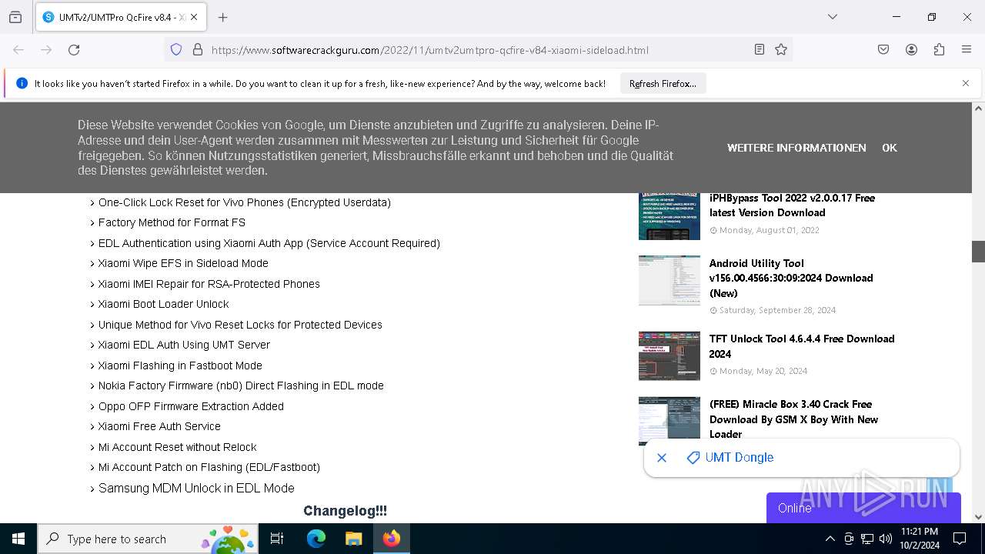Click the page vertical scrollbar thumb
Image resolution: width=985 pixels, height=554 pixels.
(978, 252)
